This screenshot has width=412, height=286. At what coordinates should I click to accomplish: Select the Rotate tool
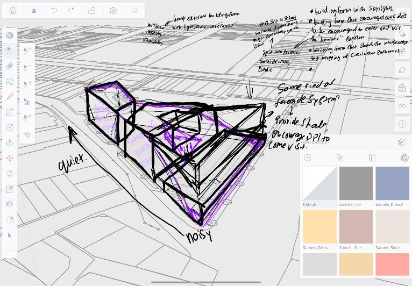point(10,173)
